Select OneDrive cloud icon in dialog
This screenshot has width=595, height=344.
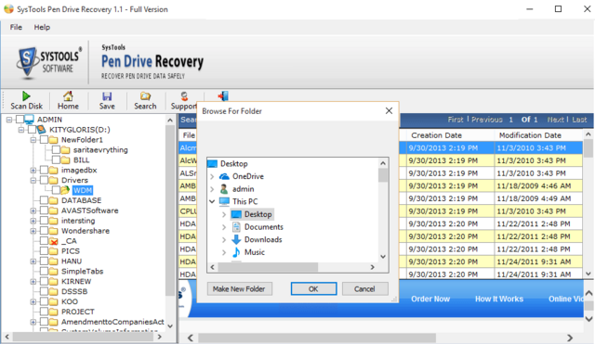coord(224,176)
